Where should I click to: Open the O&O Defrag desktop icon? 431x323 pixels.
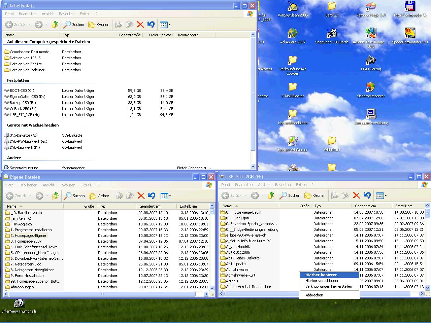pyautogui.click(x=371, y=61)
